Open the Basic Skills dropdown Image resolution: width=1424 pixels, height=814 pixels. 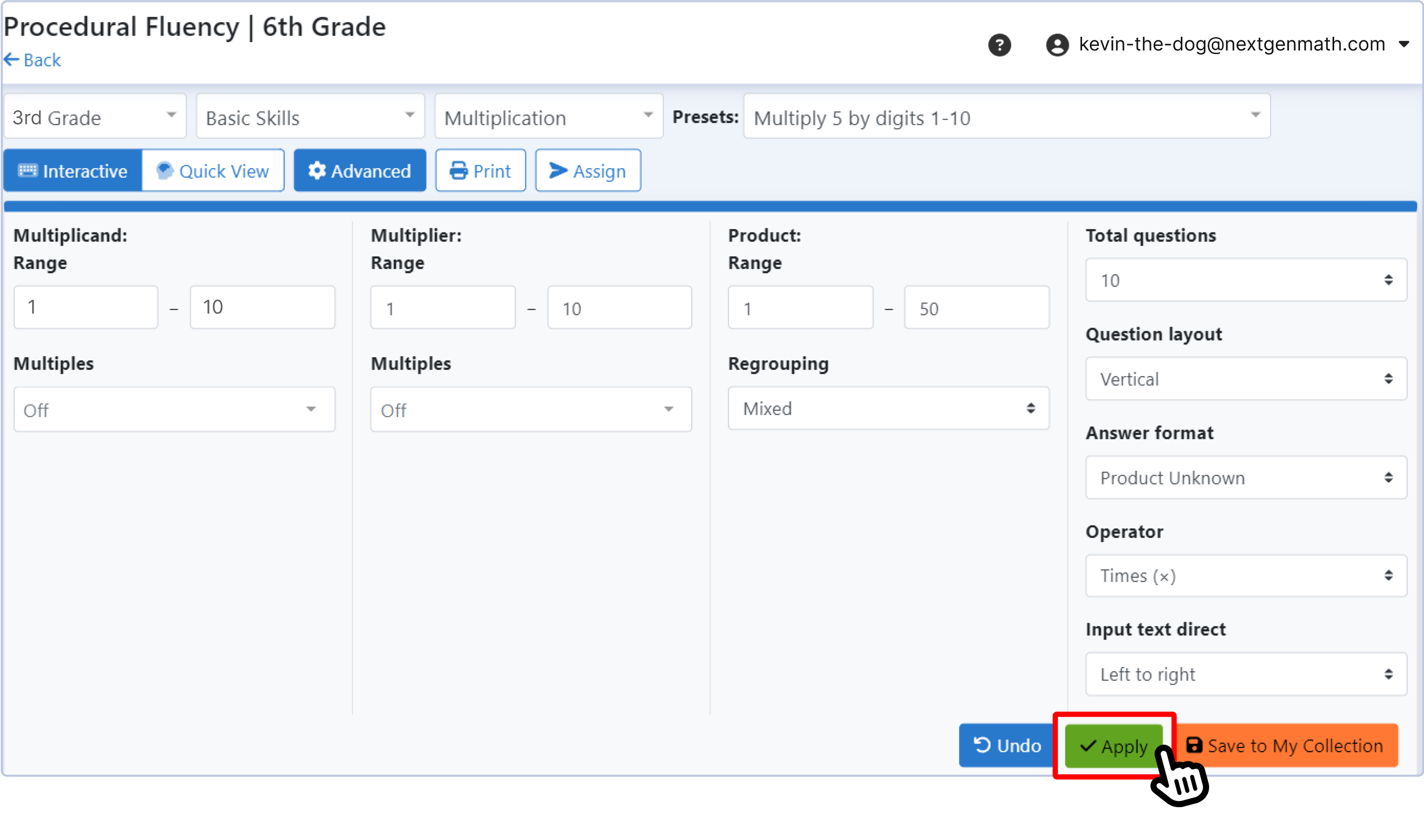pos(310,117)
